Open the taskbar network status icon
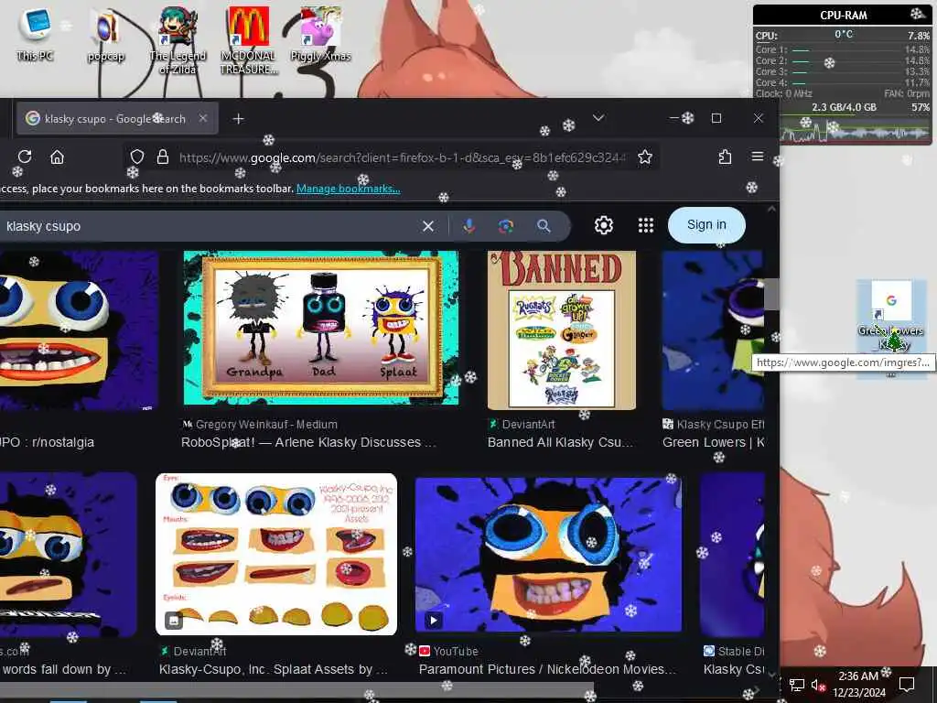Viewport: 937px width, 703px height. [x=796, y=685]
